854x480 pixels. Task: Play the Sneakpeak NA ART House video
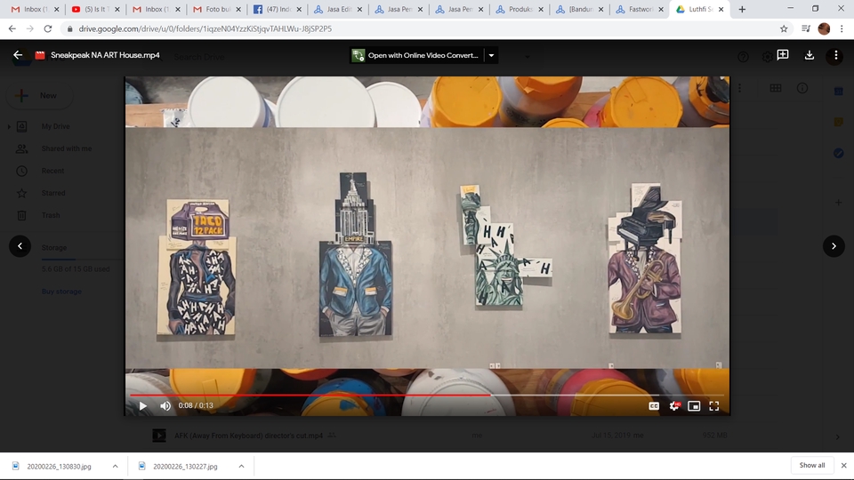pos(142,405)
